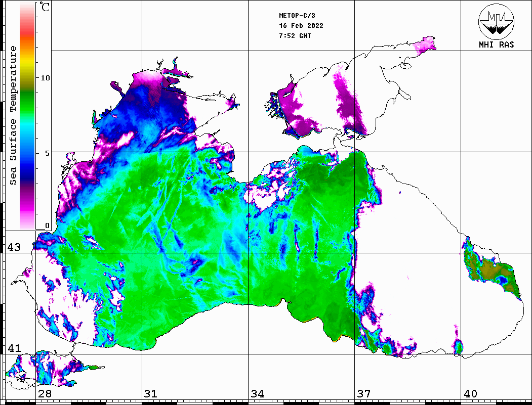Click the '10' tick label on color scale
Screen dimensions: 532x405
45,78
